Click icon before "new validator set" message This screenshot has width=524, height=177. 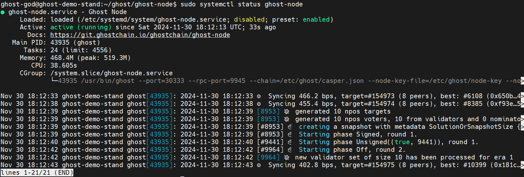tap(287, 158)
